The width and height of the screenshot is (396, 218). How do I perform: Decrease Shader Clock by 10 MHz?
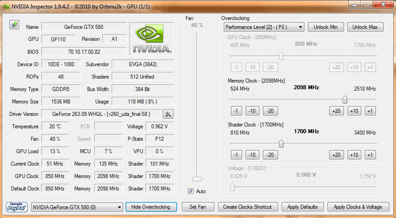[252, 155]
